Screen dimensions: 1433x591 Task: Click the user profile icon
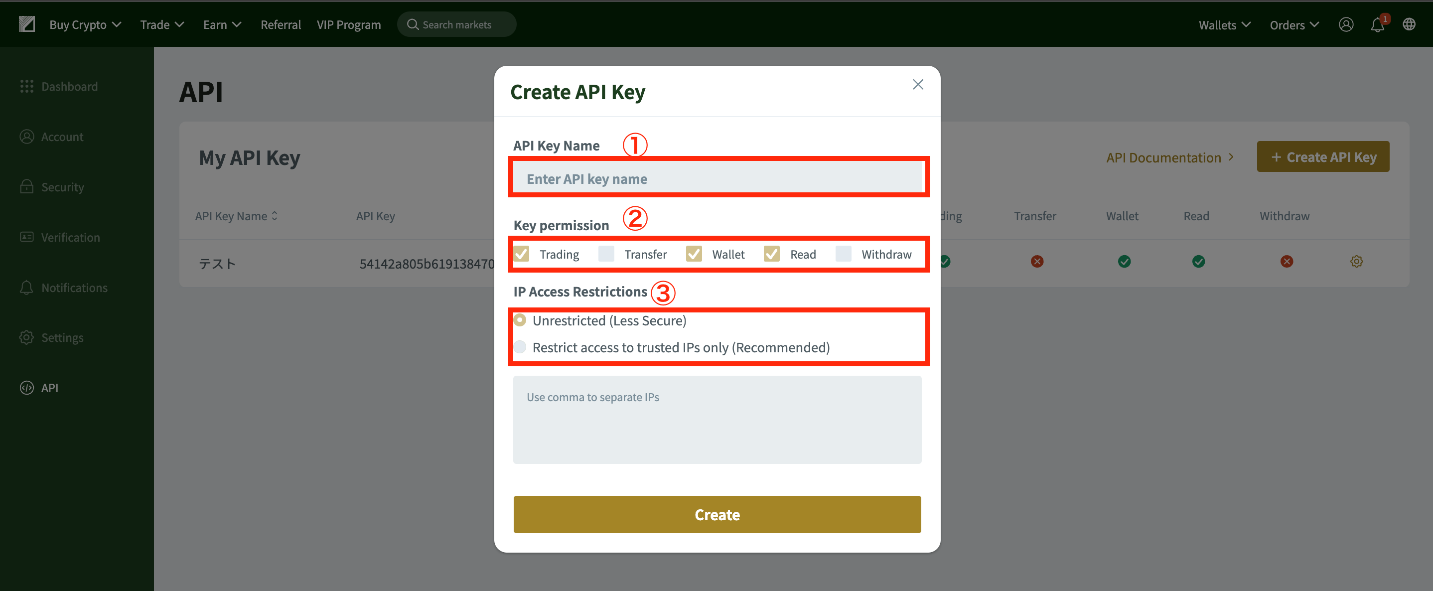[1346, 24]
